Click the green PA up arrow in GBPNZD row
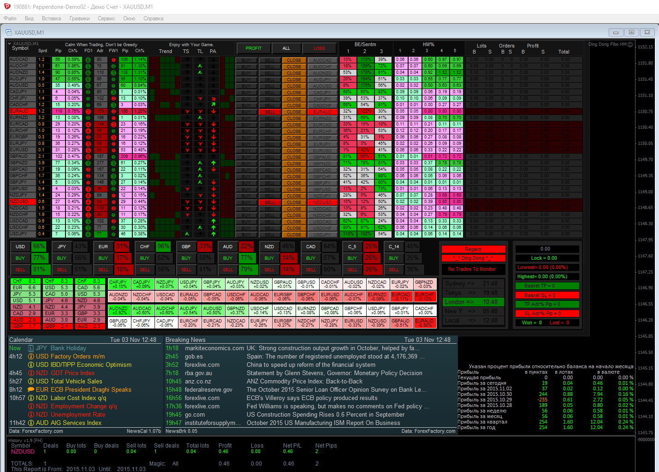 [x=214, y=163]
